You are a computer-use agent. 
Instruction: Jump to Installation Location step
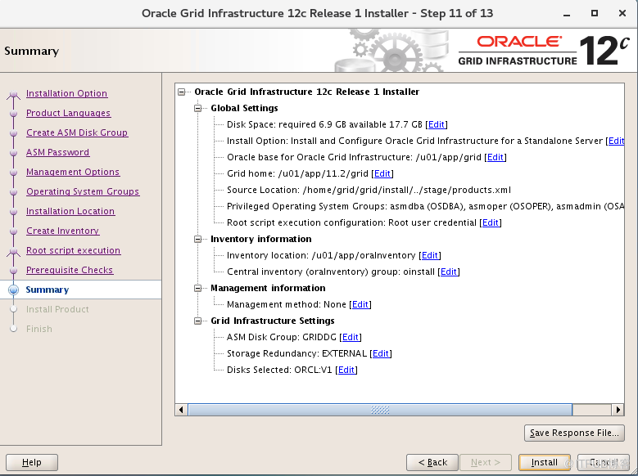[x=70, y=211]
